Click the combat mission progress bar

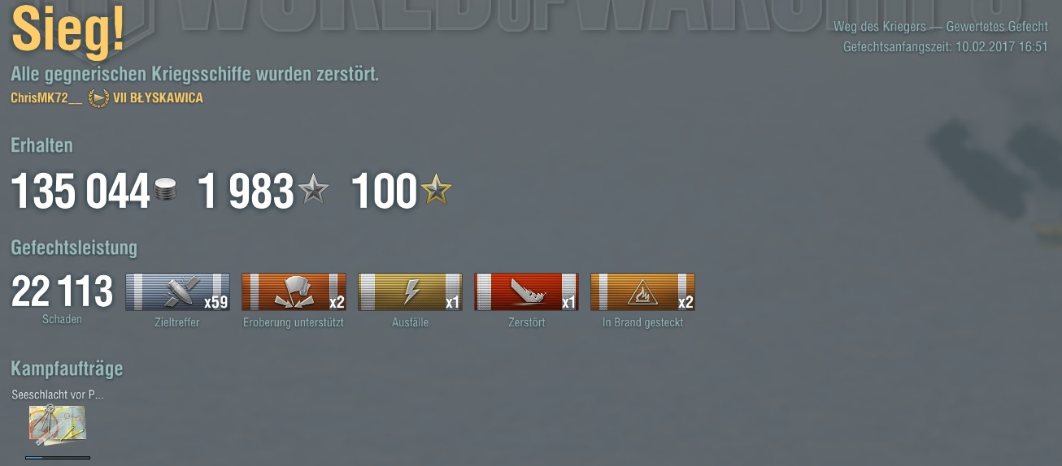click(x=57, y=458)
